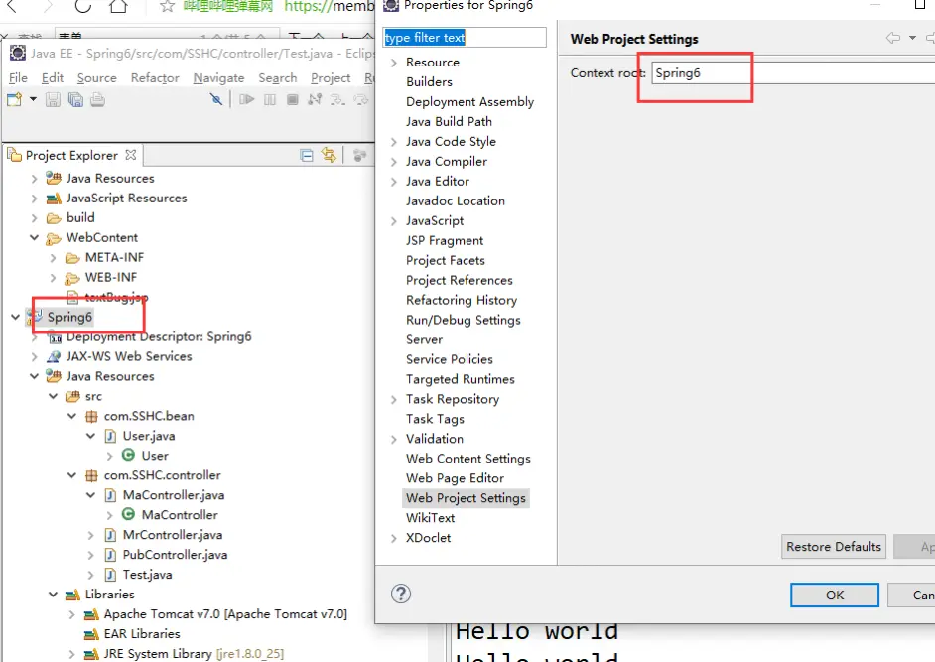Expand the Validation node

[394, 439]
